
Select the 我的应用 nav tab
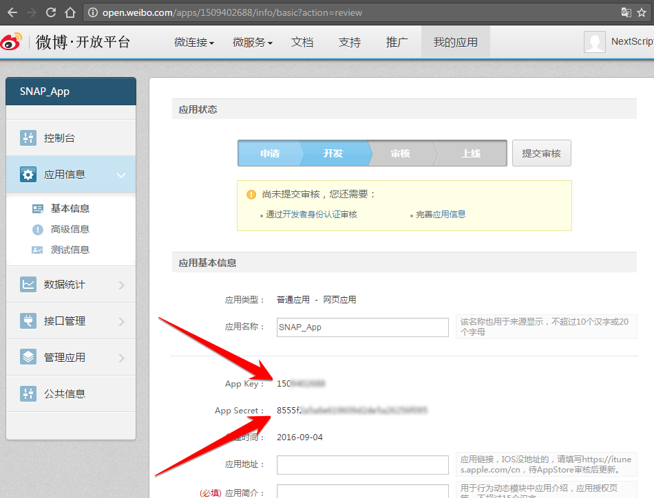pos(456,42)
